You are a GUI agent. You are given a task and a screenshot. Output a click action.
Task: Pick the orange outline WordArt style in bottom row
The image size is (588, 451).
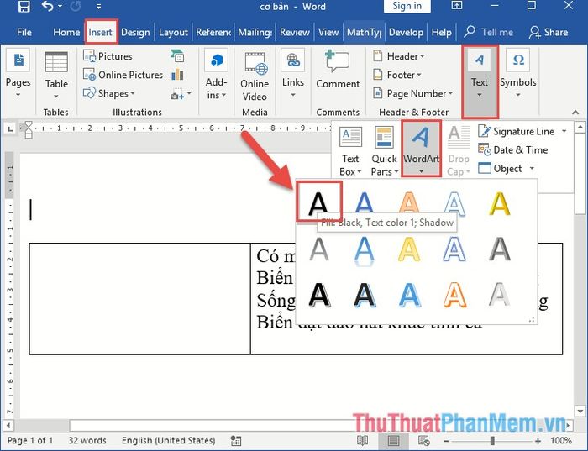click(x=455, y=296)
